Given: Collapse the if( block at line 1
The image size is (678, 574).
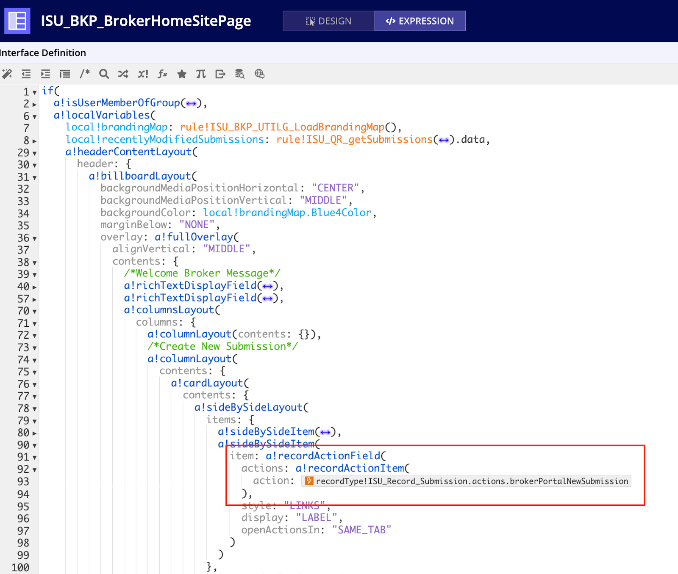Looking at the screenshot, I should tap(34, 92).
